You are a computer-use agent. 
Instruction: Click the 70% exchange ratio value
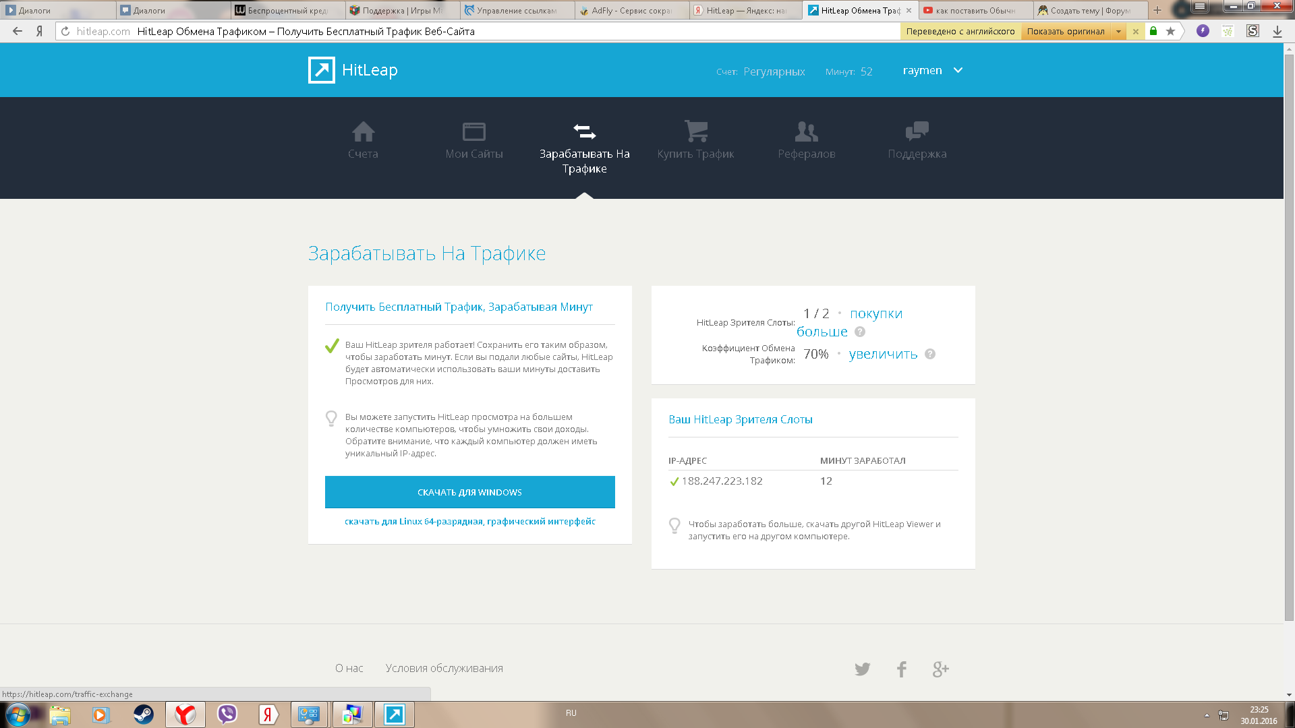point(816,354)
